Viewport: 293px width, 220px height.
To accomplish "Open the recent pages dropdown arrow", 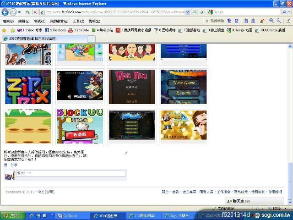I will [19, 12].
